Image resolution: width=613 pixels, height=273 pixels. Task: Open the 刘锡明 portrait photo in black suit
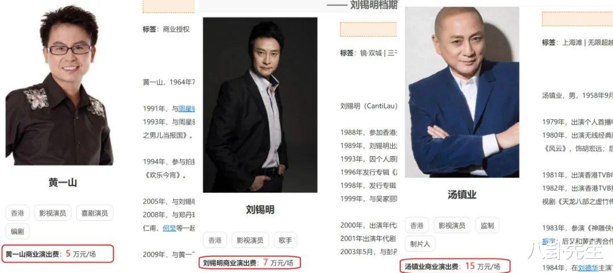260,105
